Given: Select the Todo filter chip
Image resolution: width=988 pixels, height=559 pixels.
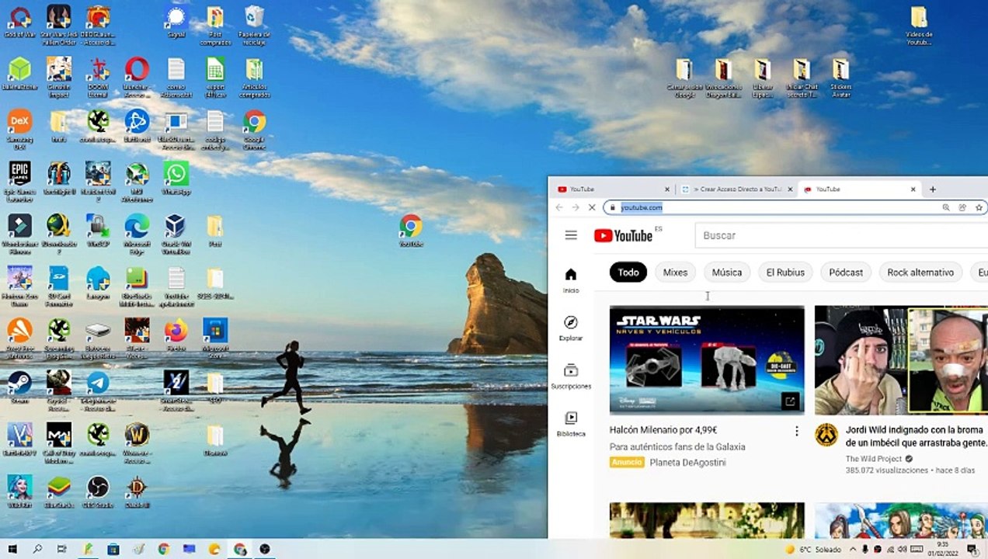Looking at the screenshot, I should (x=628, y=273).
